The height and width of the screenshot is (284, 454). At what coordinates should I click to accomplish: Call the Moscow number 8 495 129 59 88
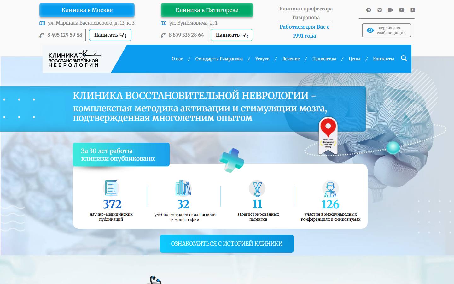click(x=65, y=35)
